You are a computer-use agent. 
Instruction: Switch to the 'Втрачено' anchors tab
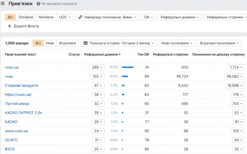(x=68, y=43)
